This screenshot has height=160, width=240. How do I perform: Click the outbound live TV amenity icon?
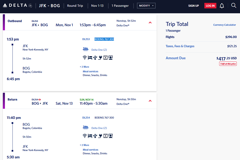pyautogui.click(x=111, y=58)
